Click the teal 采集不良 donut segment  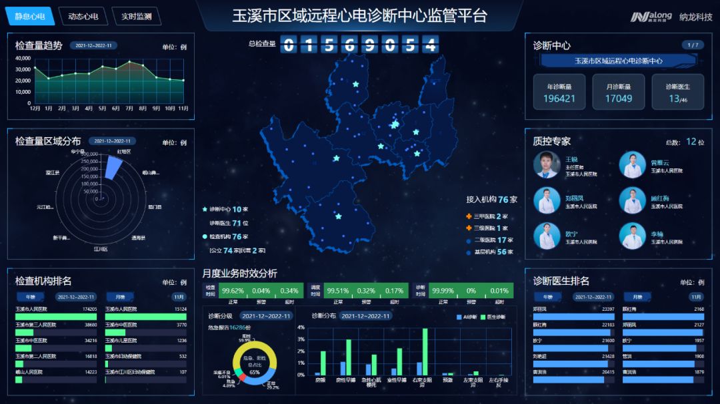tap(237, 371)
